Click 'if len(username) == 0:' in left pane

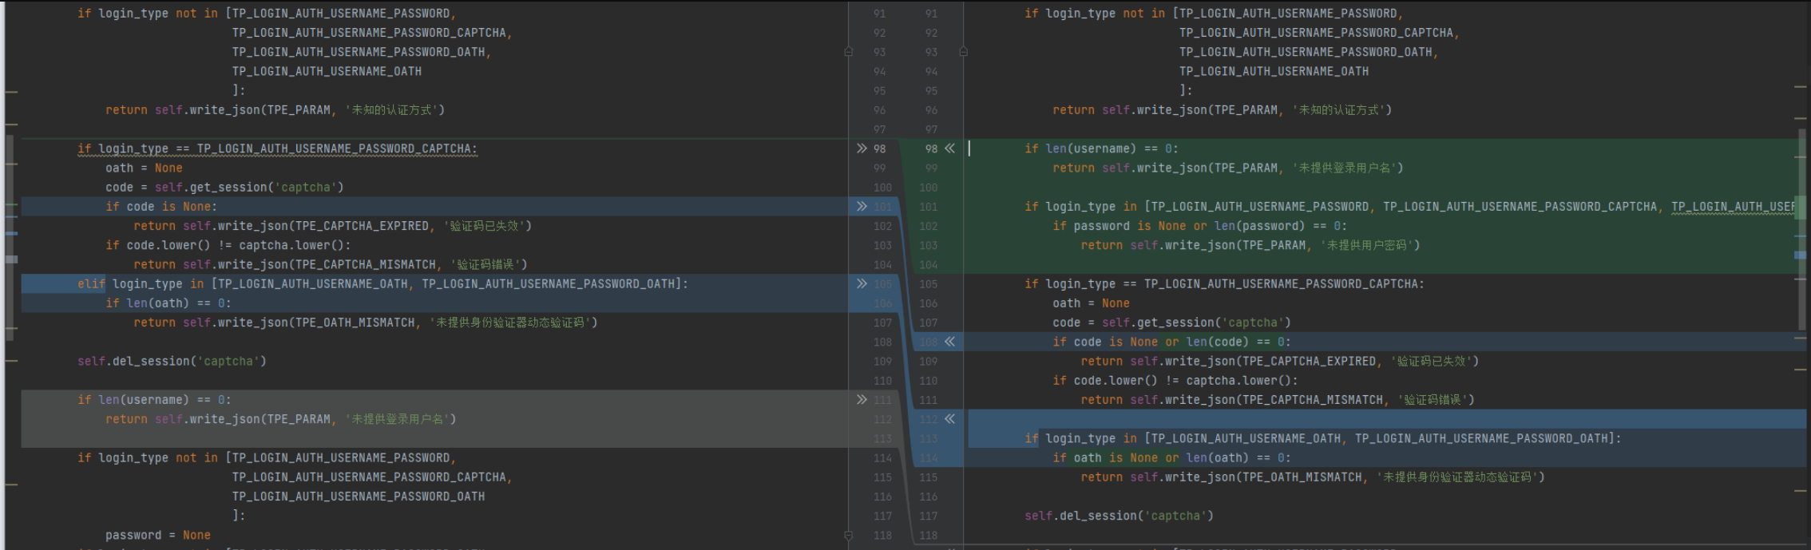coord(154,400)
